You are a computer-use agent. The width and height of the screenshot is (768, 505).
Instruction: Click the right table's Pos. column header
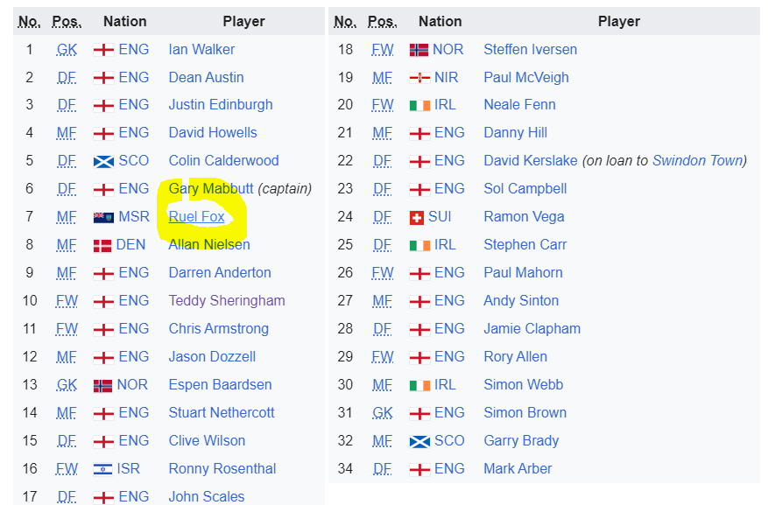click(383, 22)
